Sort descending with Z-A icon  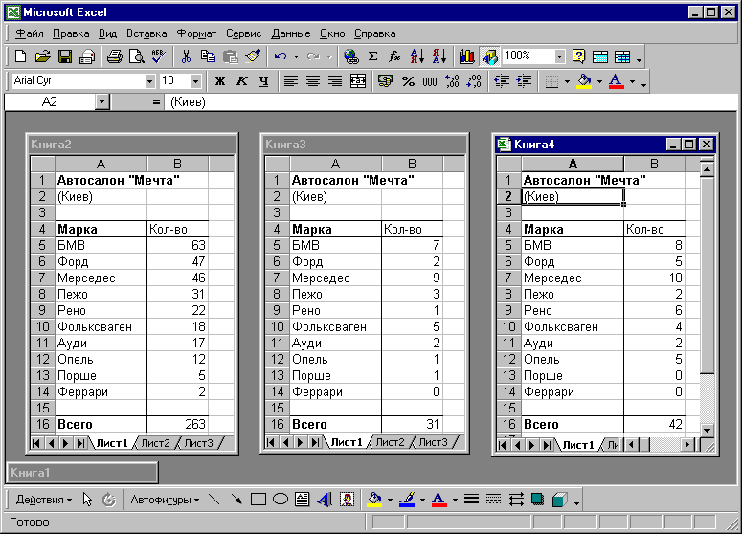439,56
